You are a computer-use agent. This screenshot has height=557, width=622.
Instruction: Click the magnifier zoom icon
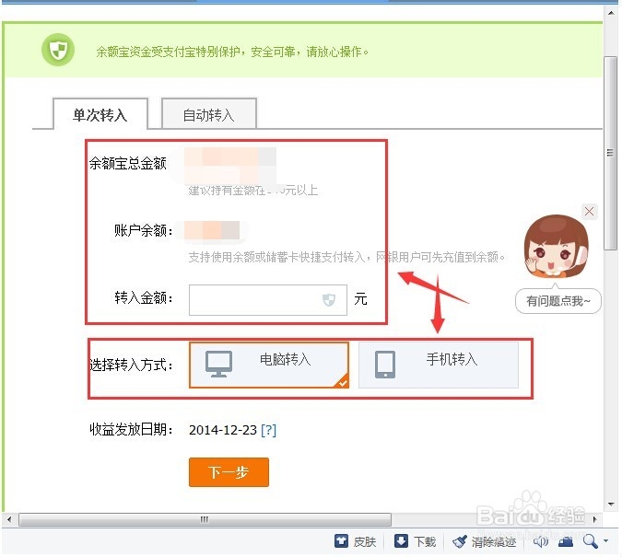click(590, 540)
